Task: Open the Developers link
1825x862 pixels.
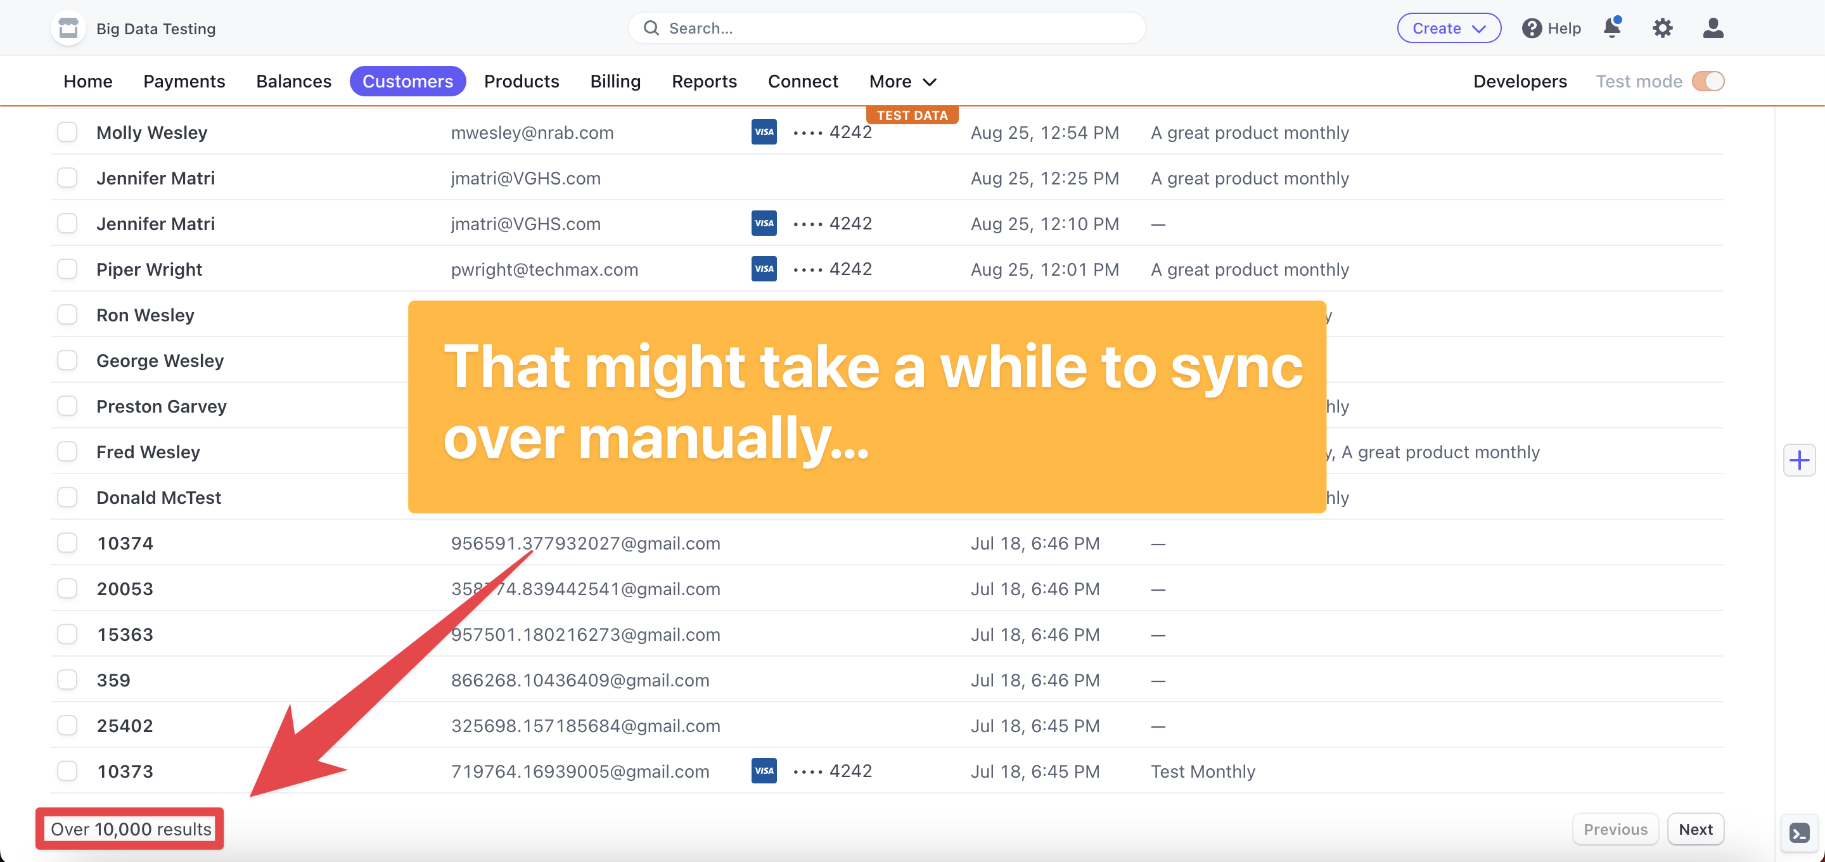Action: 1520,82
